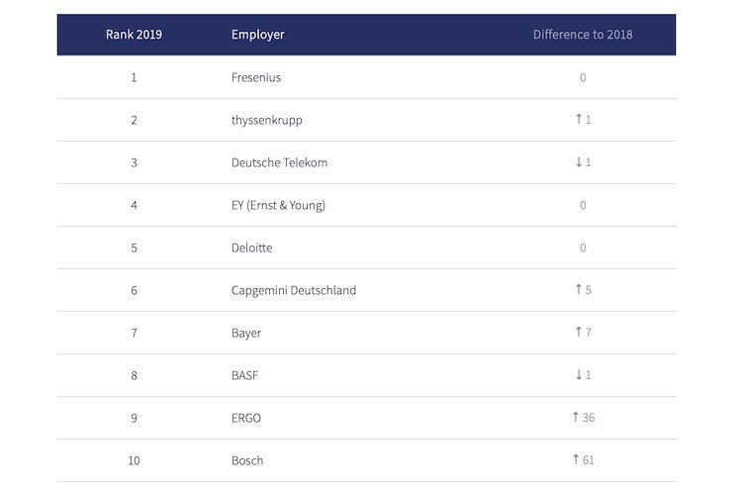Click the up arrow in Capgemini Deutschland row
The image size is (742, 495).
(578, 290)
